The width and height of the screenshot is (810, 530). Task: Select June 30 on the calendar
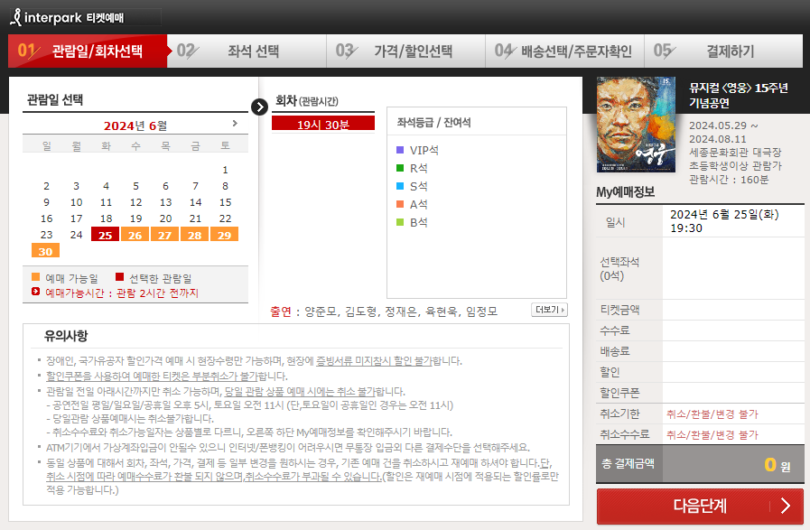pos(46,252)
